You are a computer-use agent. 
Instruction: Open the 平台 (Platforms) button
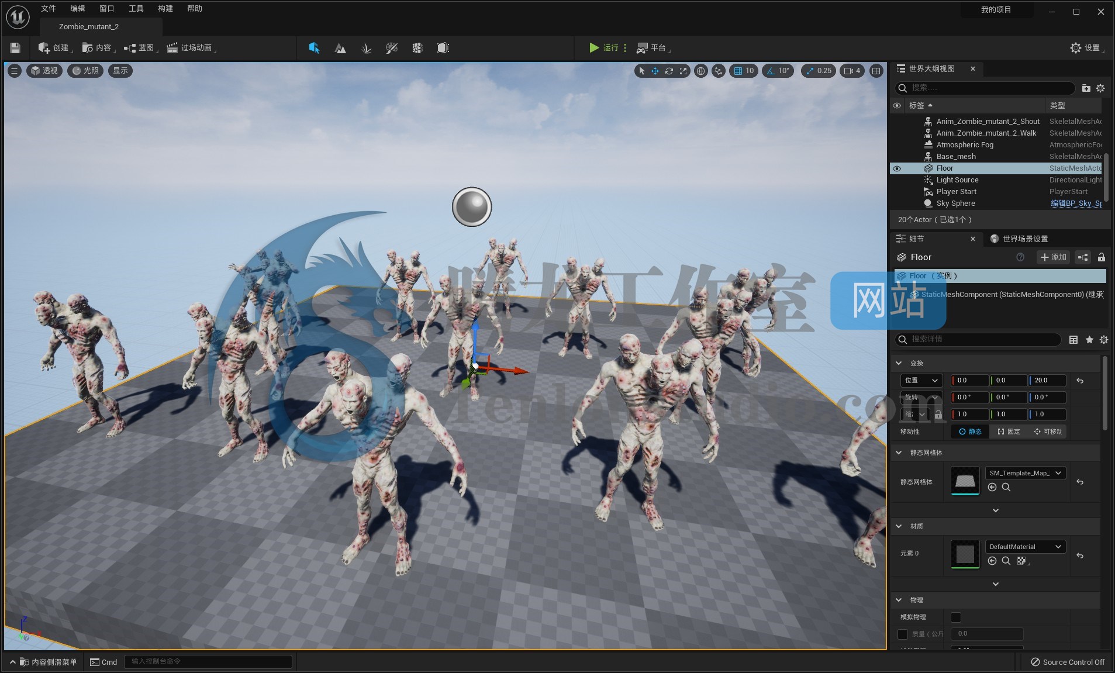tap(653, 48)
